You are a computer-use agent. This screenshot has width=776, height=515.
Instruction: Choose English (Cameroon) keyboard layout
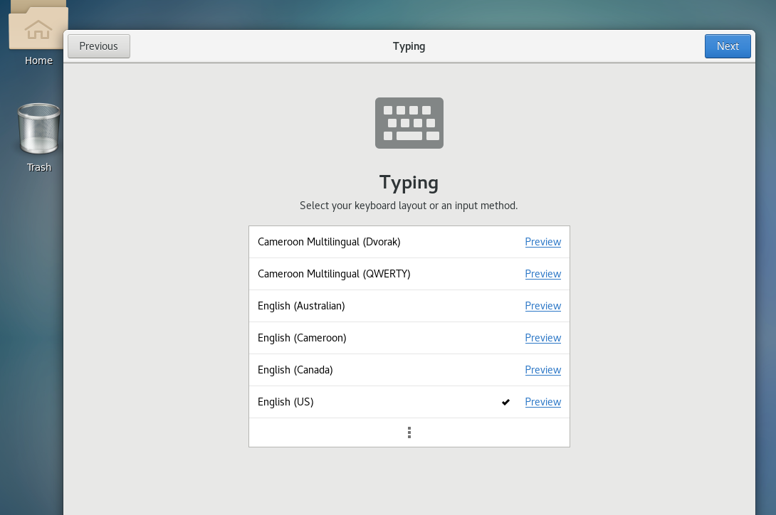(409, 338)
